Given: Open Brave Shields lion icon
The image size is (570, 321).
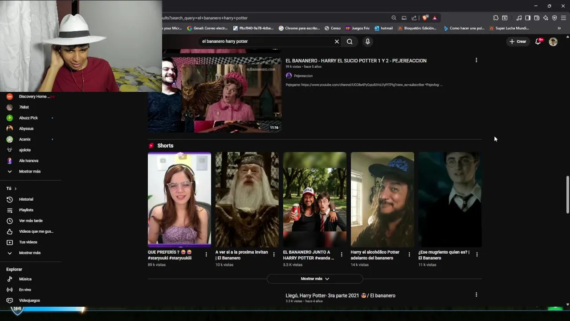Looking at the screenshot, I should point(425,18).
